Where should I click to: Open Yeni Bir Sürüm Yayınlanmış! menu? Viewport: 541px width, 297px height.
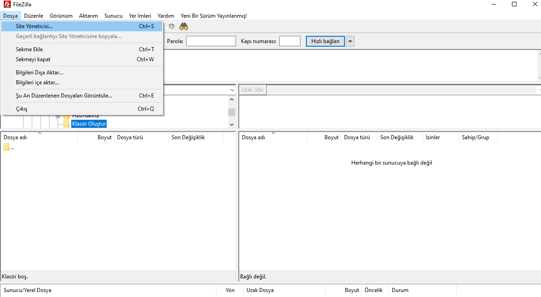coord(214,16)
